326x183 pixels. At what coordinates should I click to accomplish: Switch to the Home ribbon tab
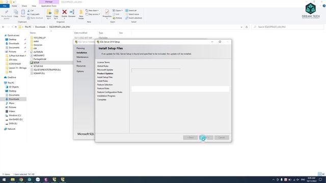coord(14,6)
